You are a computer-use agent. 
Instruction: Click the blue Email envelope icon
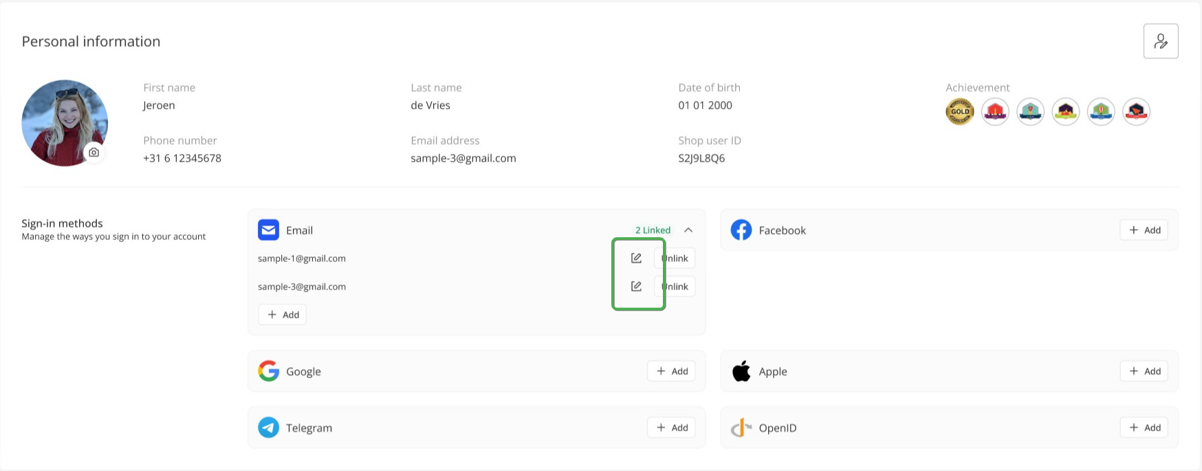pyautogui.click(x=268, y=230)
